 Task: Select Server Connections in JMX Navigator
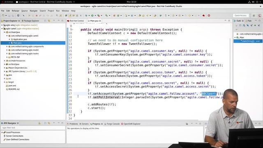coord(14,136)
